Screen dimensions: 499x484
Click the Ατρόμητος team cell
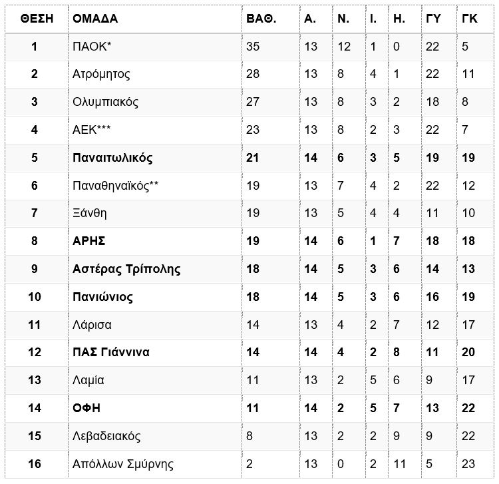(x=101, y=74)
